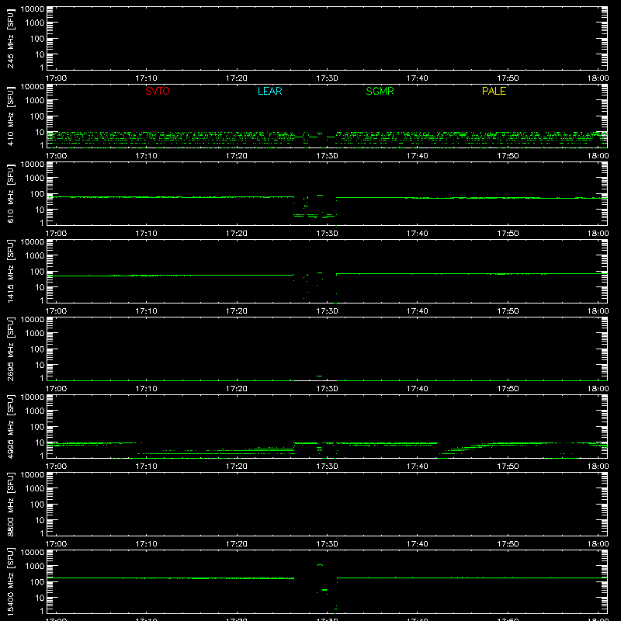
Task: Click 17:40 under the 2695 MHz panel
Action: pos(417,389)
